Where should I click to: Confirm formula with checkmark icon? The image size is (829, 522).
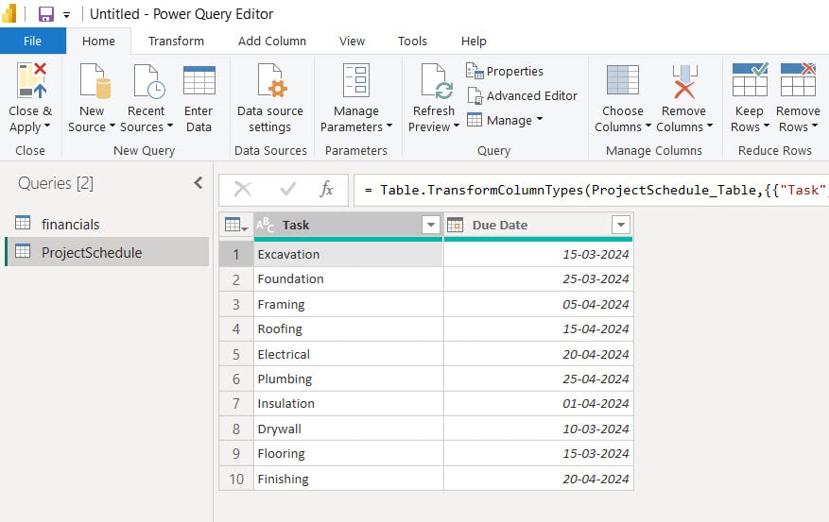click(x=288, y=189)
